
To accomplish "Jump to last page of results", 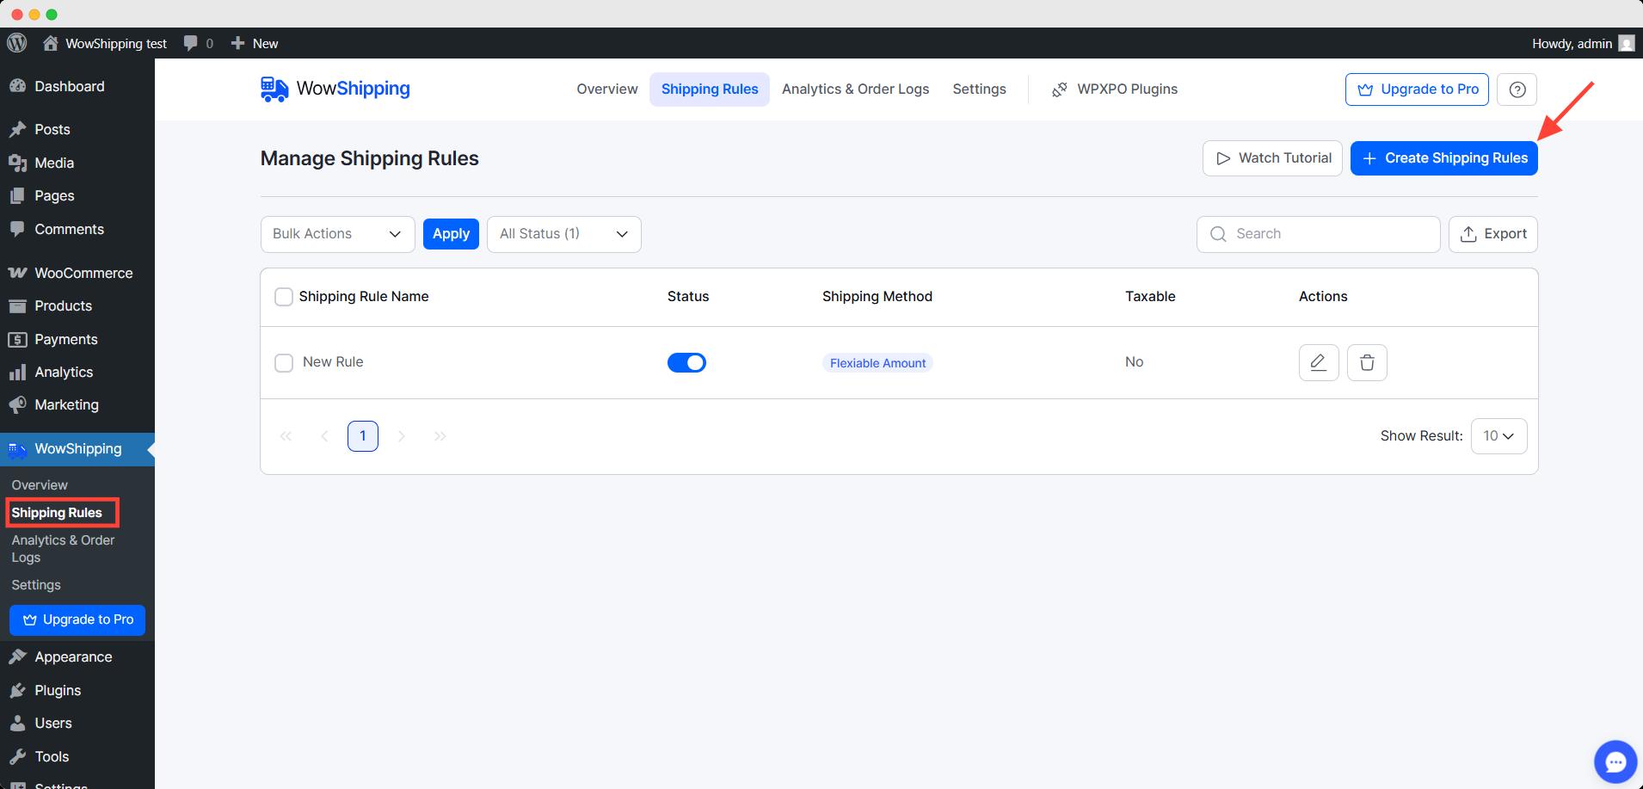I will click(440, 436).
